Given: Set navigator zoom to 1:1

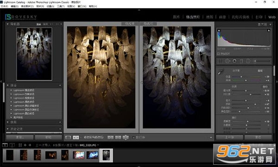Looking at the screenshot, I should (51, 24).
